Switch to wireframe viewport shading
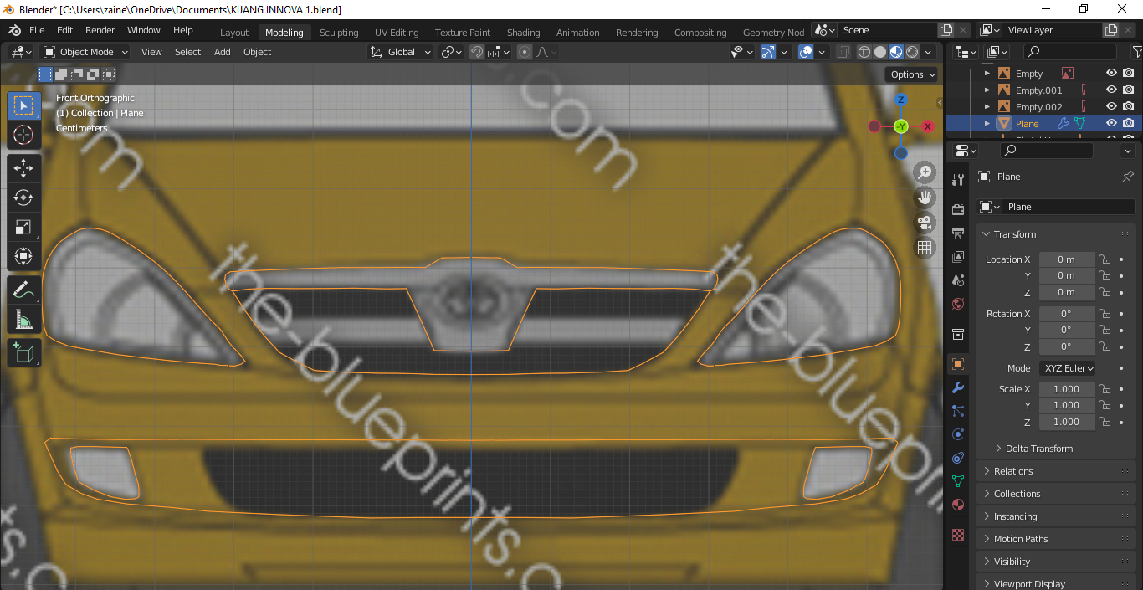Image resolution: width=1143 pixels, height=590 pixels. 864,52
